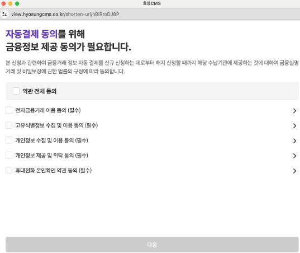The image size is (300, 253).
Task: Expand 휴대전화 본인확인 약관 동의 chevron
Action: click(294, 171)
